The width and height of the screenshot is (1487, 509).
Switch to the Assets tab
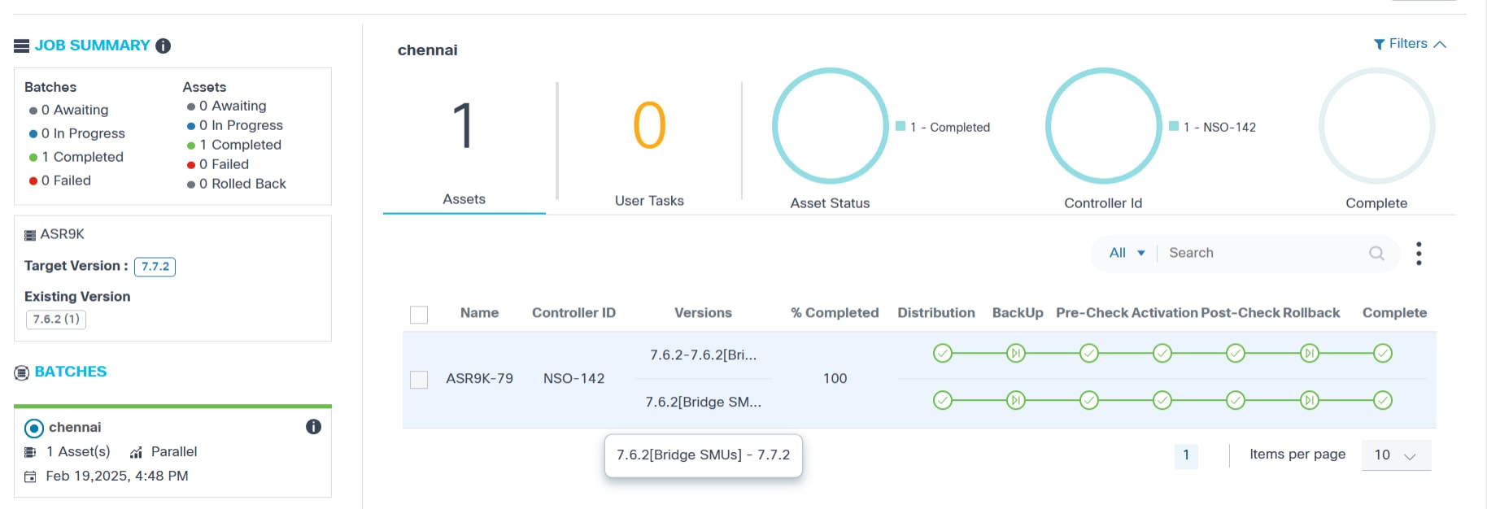[x=464, y=199]
